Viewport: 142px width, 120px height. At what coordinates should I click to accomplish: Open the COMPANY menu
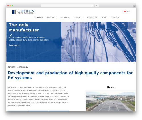pyautogui.click(x=39, y=18)
